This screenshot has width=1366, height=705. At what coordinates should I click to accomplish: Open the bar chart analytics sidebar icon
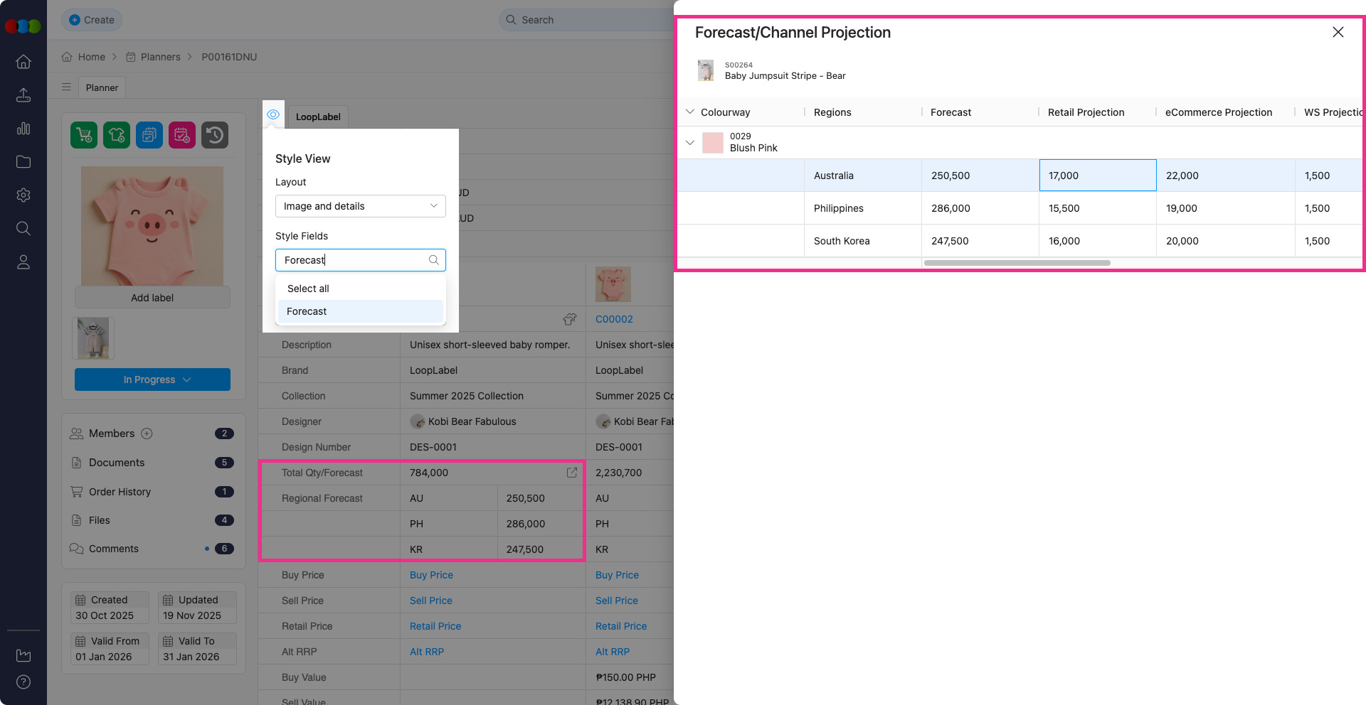coord(23,129)
